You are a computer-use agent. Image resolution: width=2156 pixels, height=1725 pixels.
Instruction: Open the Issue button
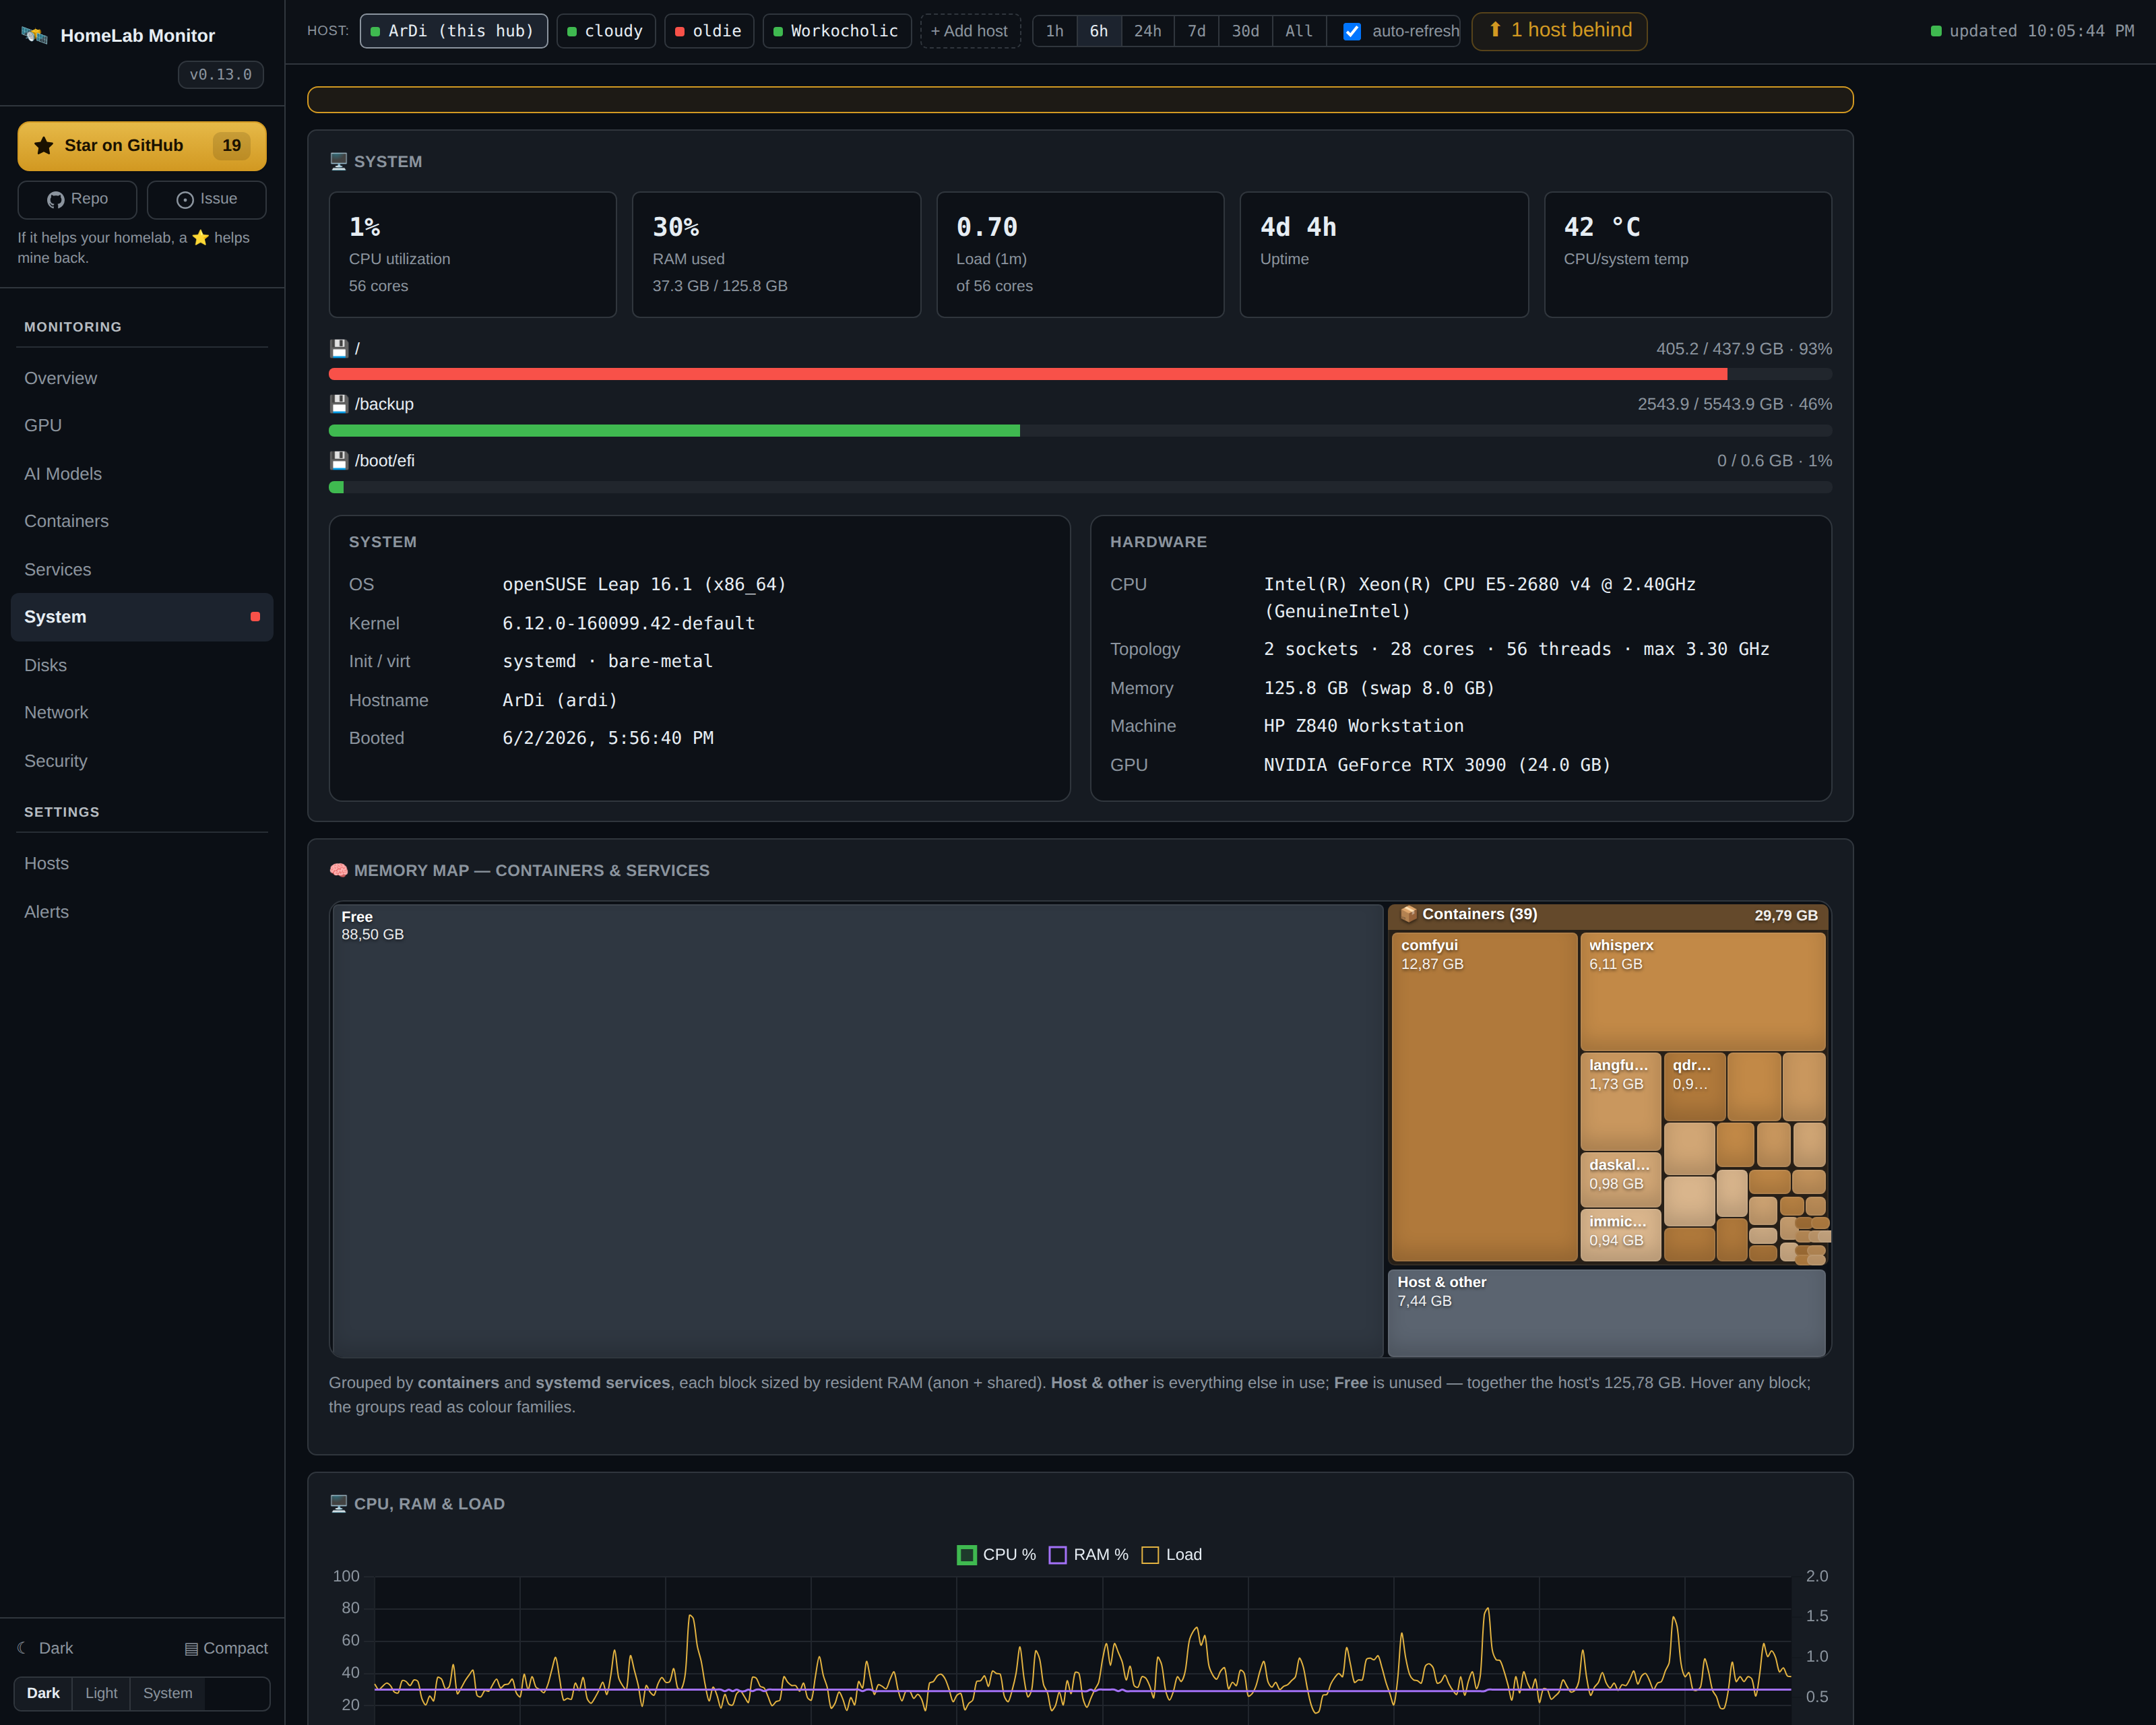click(x=206, y=199)
